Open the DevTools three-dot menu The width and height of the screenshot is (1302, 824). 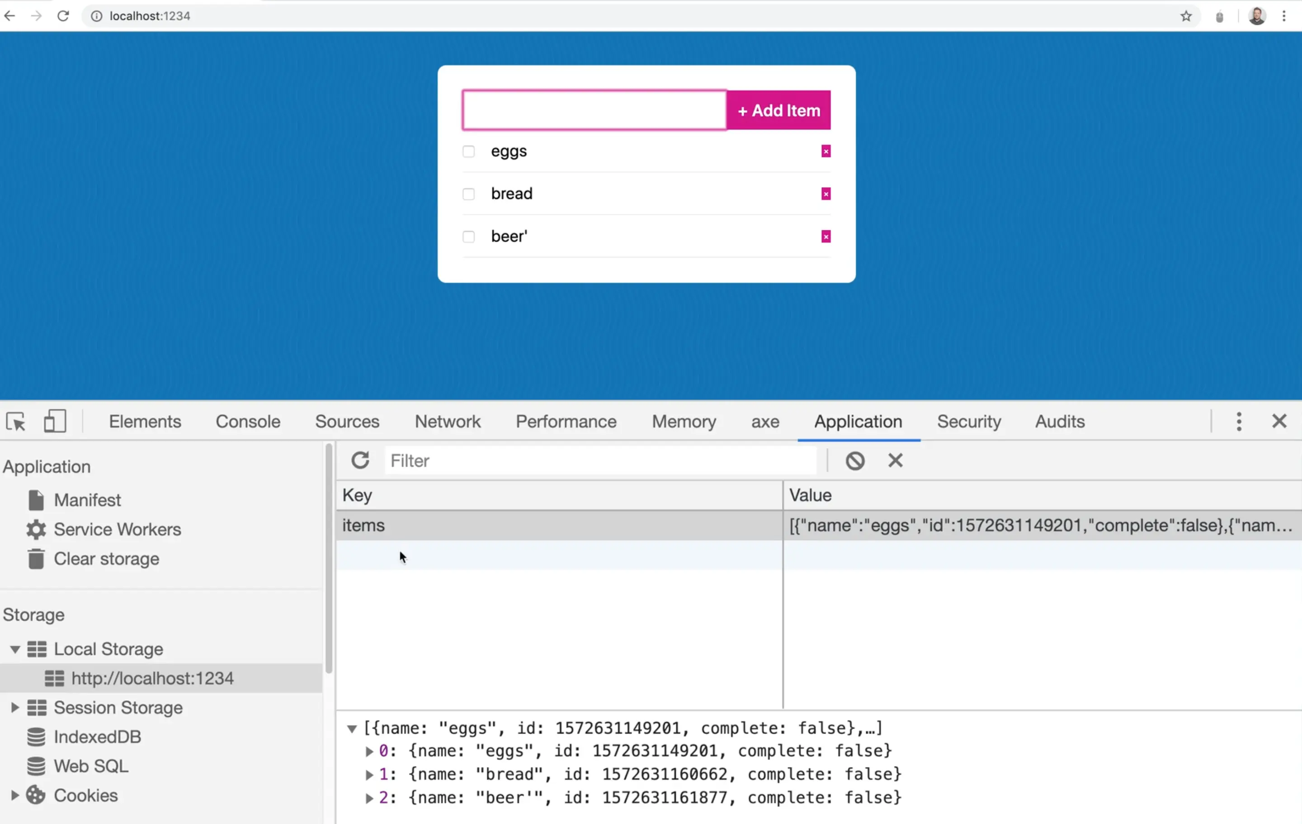tap(1238, 421)
